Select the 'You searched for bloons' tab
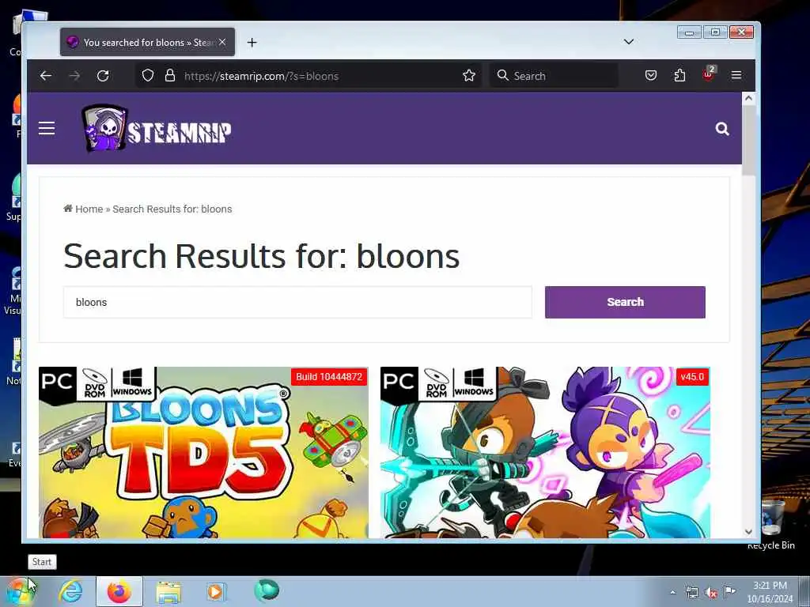The image size is (810, 607). point(148,43)
